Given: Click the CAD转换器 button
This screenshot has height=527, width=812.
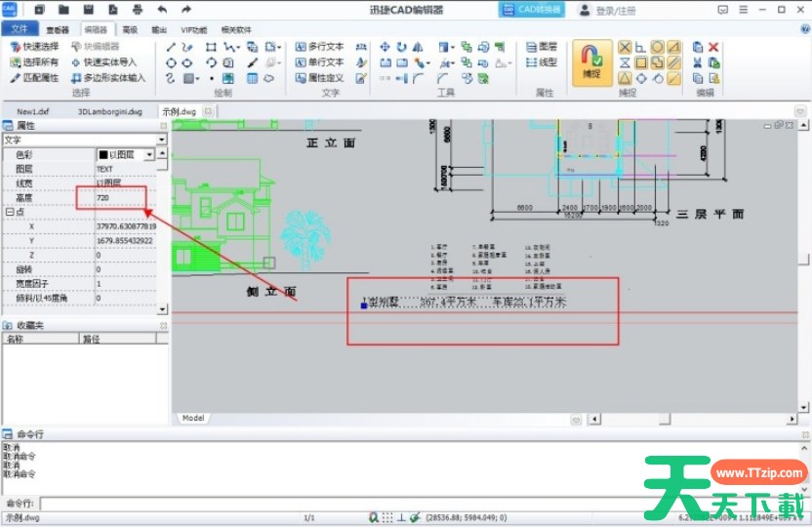Looking at the screenshot, I should pos(532,10).
